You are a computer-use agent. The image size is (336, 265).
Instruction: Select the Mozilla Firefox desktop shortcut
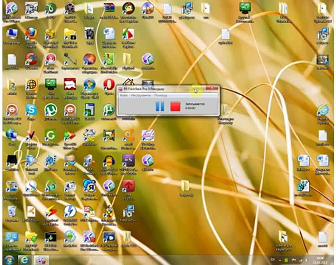tap(31, 36)
